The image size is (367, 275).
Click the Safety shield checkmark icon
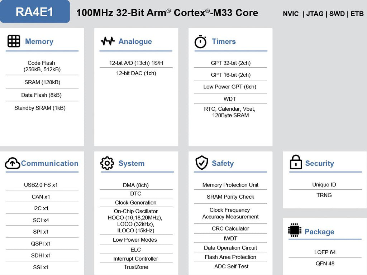[201, 163]
